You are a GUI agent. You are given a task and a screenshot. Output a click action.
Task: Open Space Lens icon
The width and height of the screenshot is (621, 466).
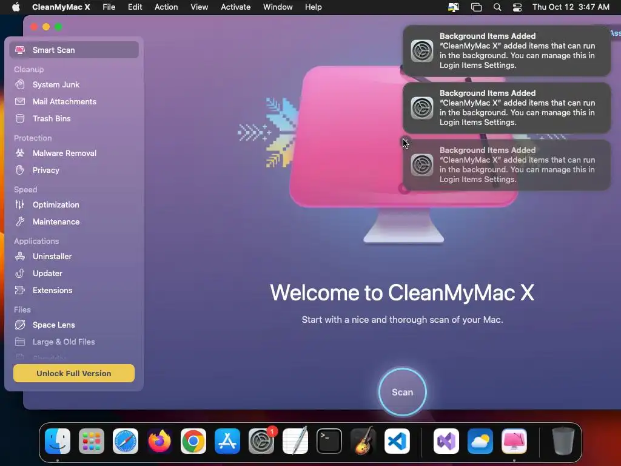[20, 325]
